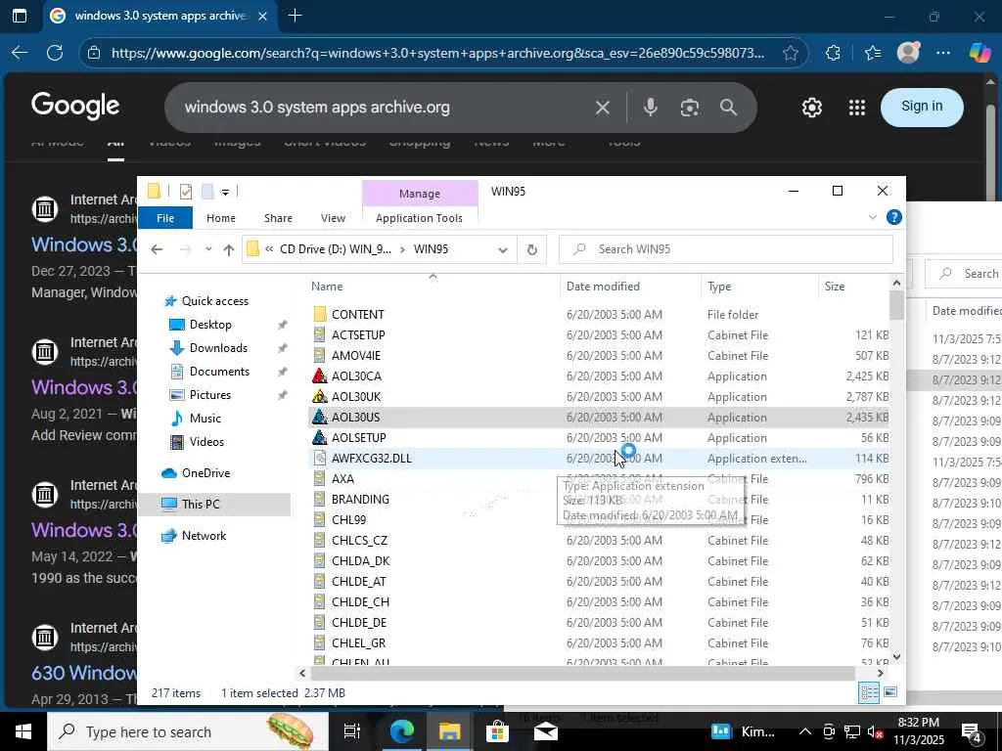Select the CHLDE_AT file row
Viewport: 1002px width, 751px height.
601,581
